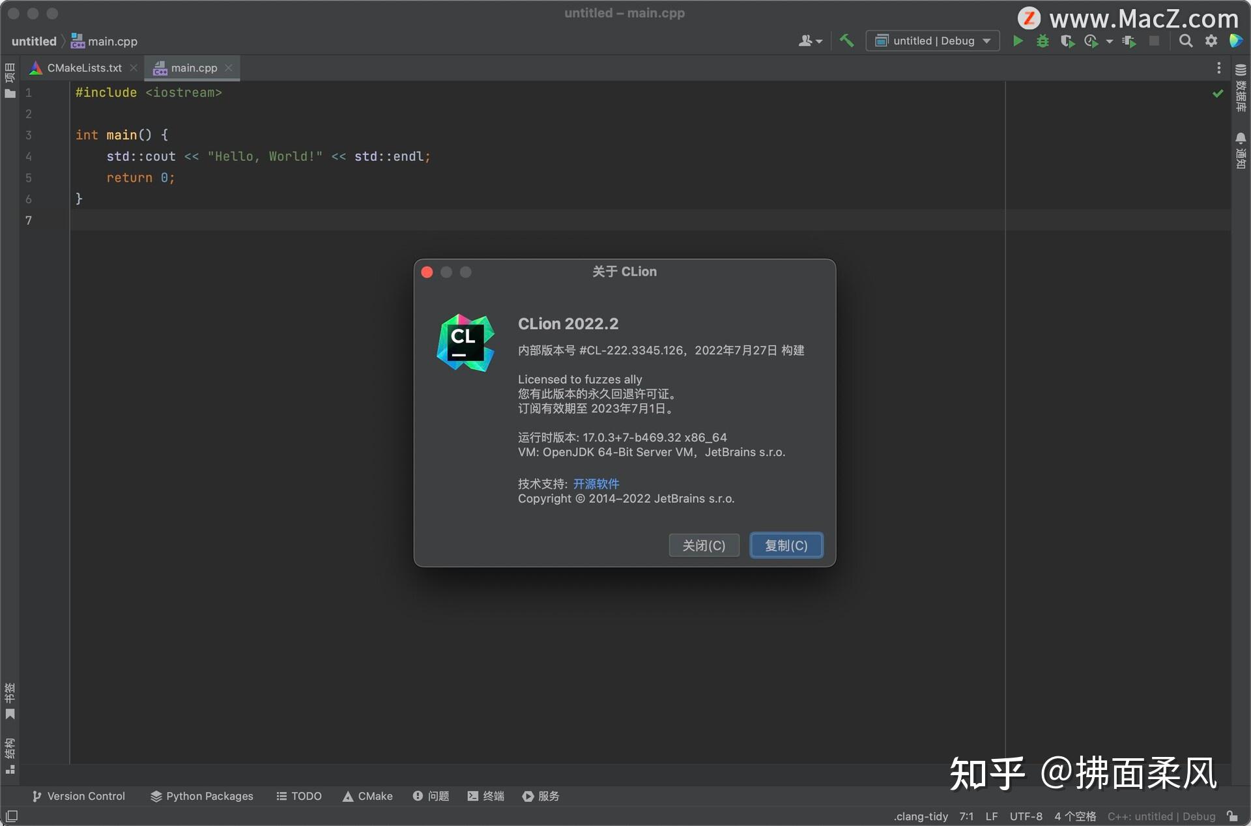Build the project with the hammer icon
Viewport: 1251px width, 826px height.
pos(846,41)
